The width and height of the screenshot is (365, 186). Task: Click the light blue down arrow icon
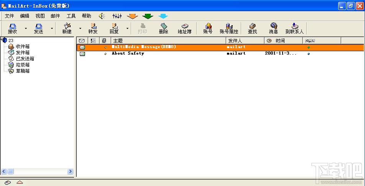(x=163, y=16)
